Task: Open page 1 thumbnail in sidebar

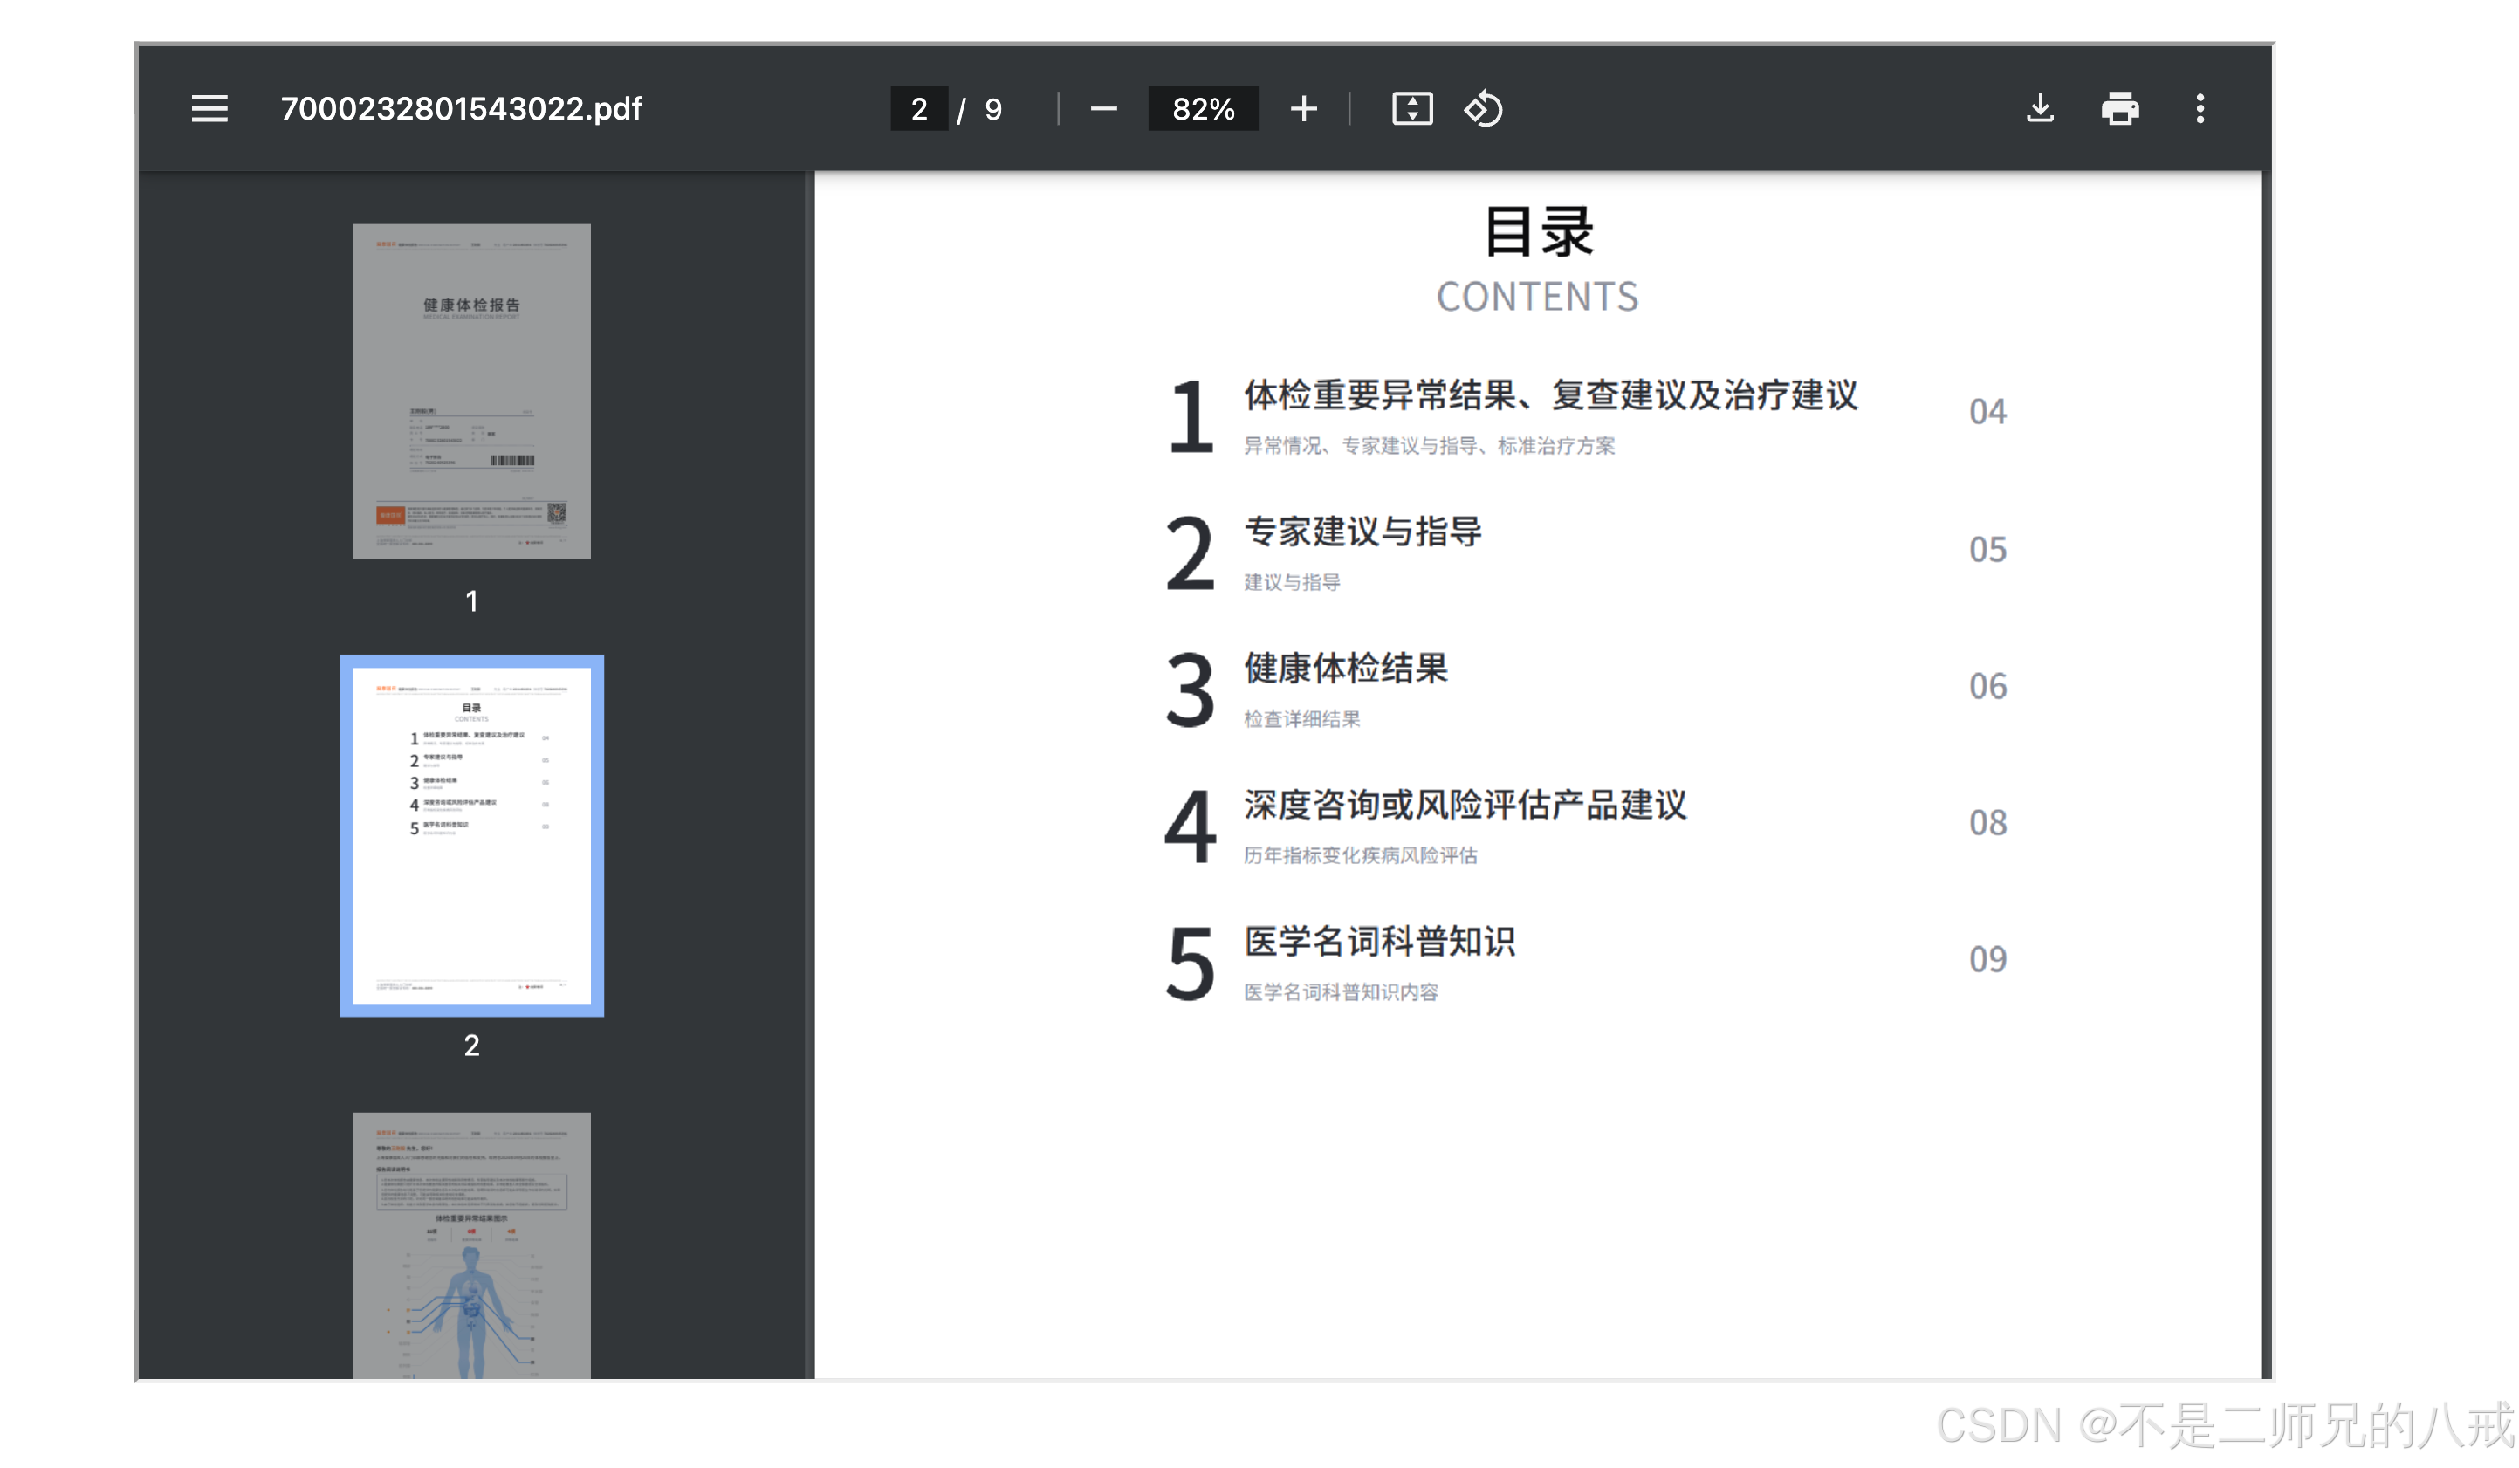Action: point(470,391)
